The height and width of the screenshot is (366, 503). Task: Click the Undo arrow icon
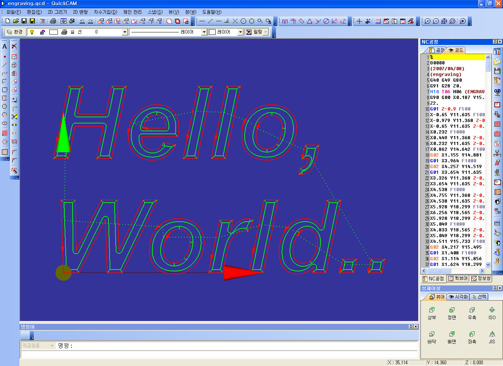coord(82,21)
